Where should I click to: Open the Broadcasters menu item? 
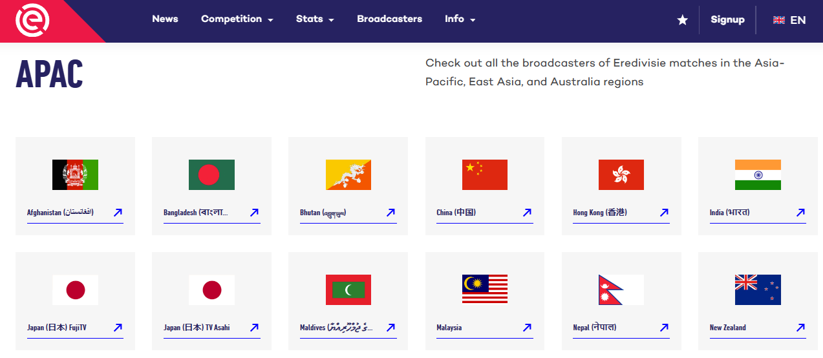[x=389, y=19]
